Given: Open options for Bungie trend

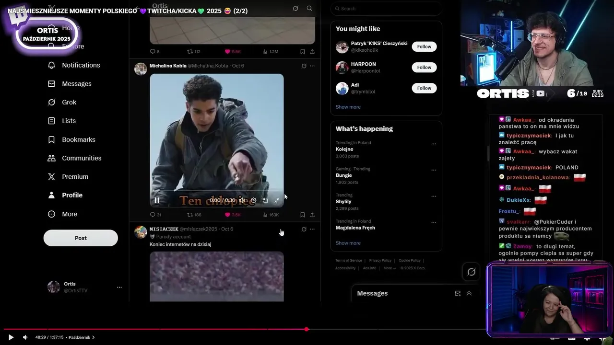Looking at the screenshot, I should (x=434, y=170).
